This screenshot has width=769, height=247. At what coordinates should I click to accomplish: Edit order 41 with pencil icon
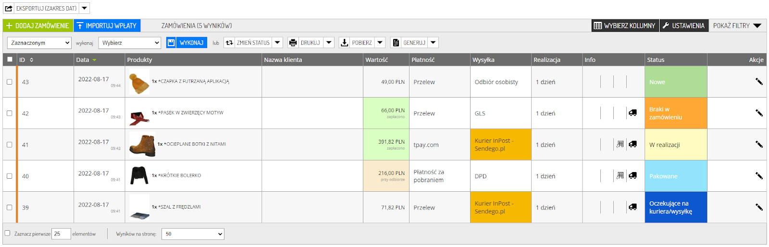[x=759, y=144]
